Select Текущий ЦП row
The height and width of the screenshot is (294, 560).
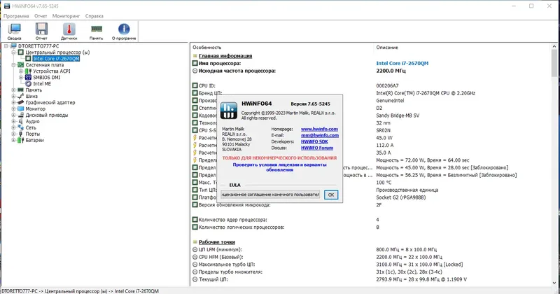371,279
